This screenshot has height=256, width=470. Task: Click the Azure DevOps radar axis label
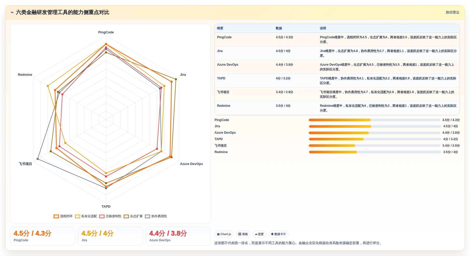coord(191,164)
